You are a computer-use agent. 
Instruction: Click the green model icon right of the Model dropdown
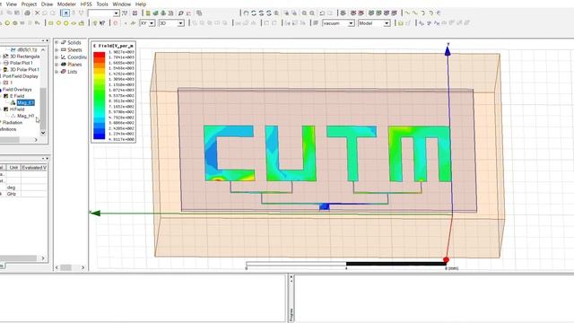point(401,23)
